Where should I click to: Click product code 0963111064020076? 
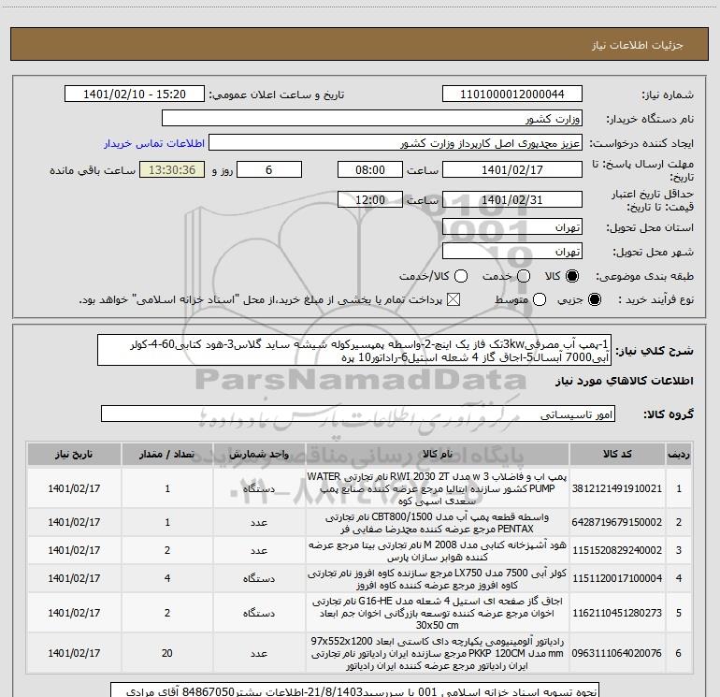click(617, 653)
